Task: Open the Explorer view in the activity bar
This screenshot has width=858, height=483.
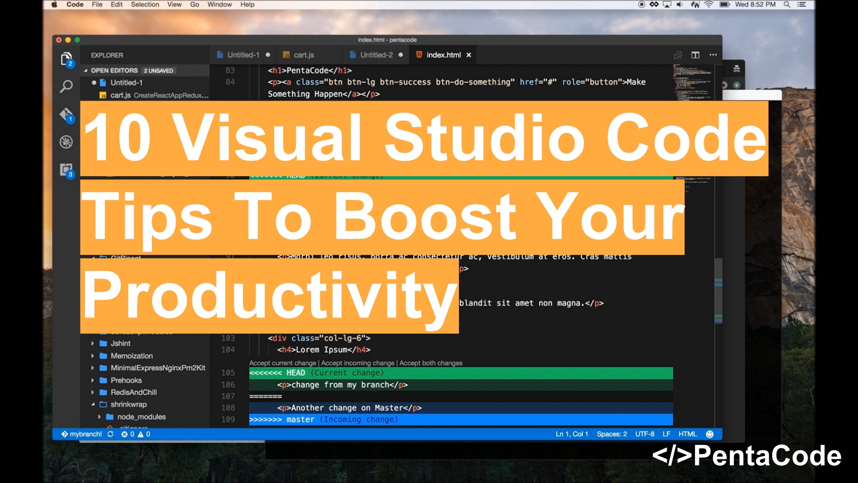Action: pos(66,59)
